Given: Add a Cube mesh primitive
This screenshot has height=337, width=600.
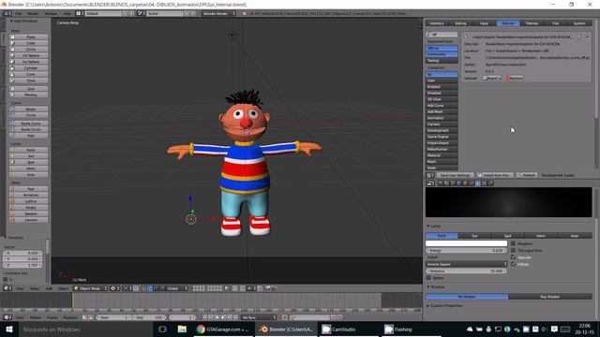Looking at the screenshot, I should [29, 43].
